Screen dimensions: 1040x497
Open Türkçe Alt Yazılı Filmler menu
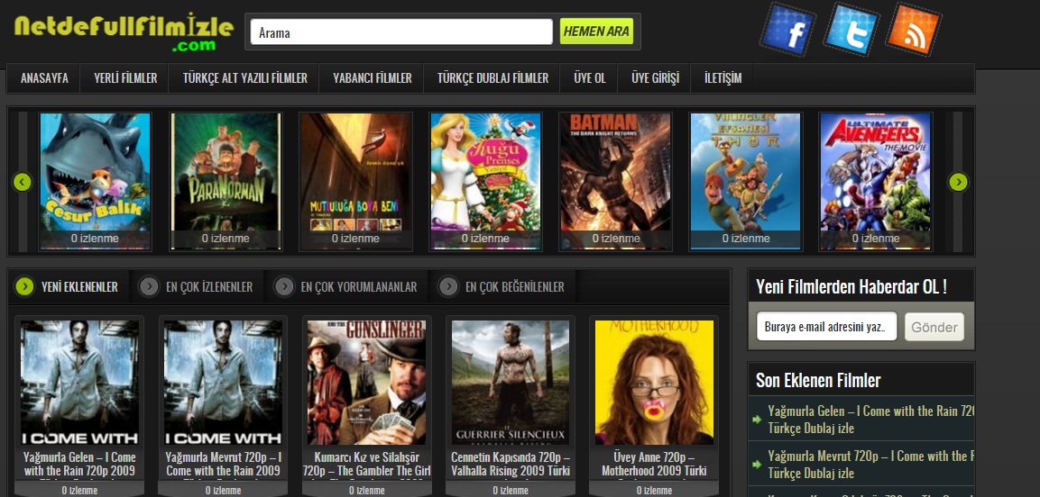point(244,78)
